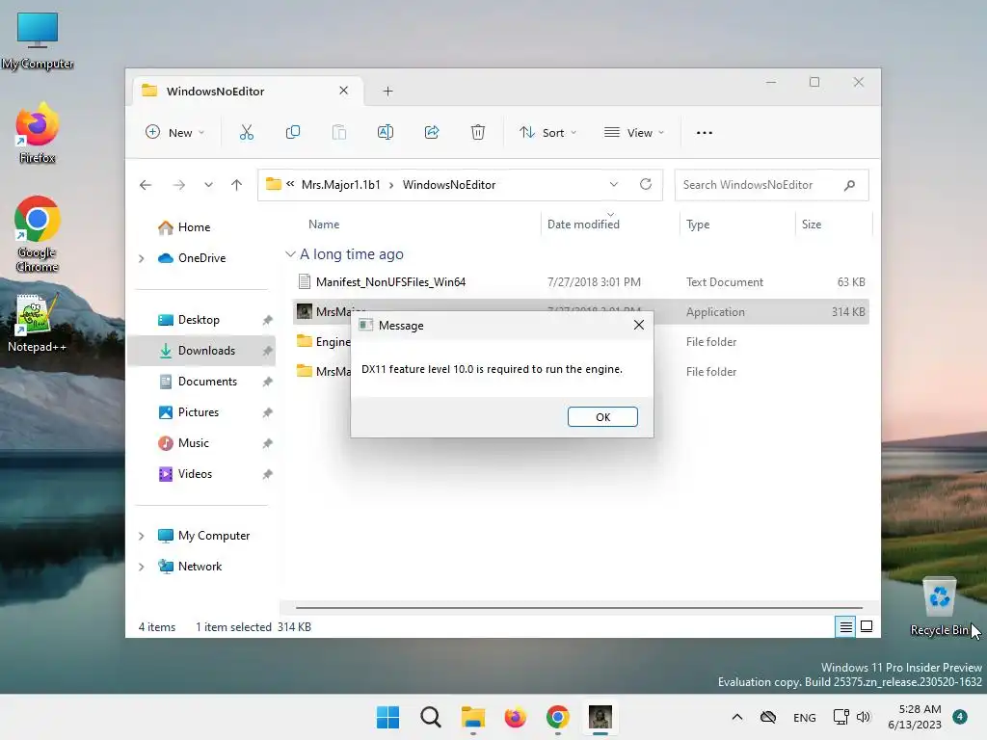The width and height of the screenshot is (987, 740).
Task: Click the taskbar Search icon
Action: pyautogui.click(x=431, y=717)
